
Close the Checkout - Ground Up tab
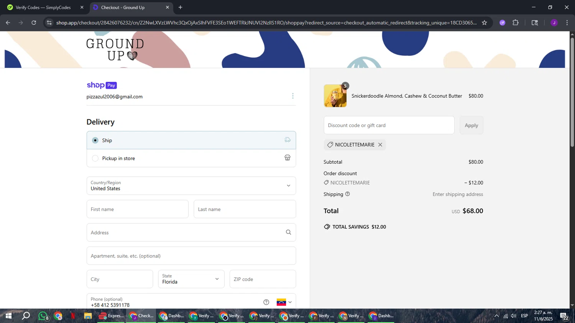(167, 7)
